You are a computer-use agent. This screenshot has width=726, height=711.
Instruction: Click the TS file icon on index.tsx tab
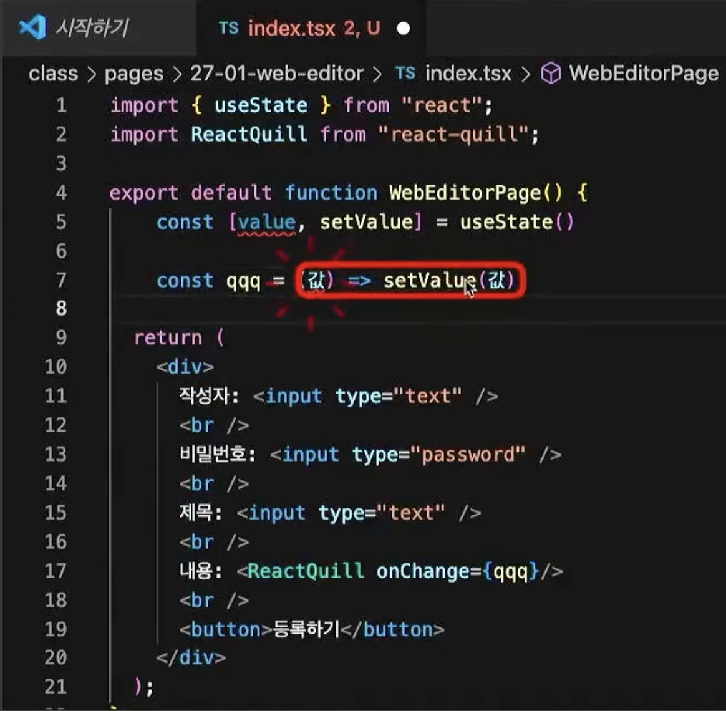coord(228,28)
